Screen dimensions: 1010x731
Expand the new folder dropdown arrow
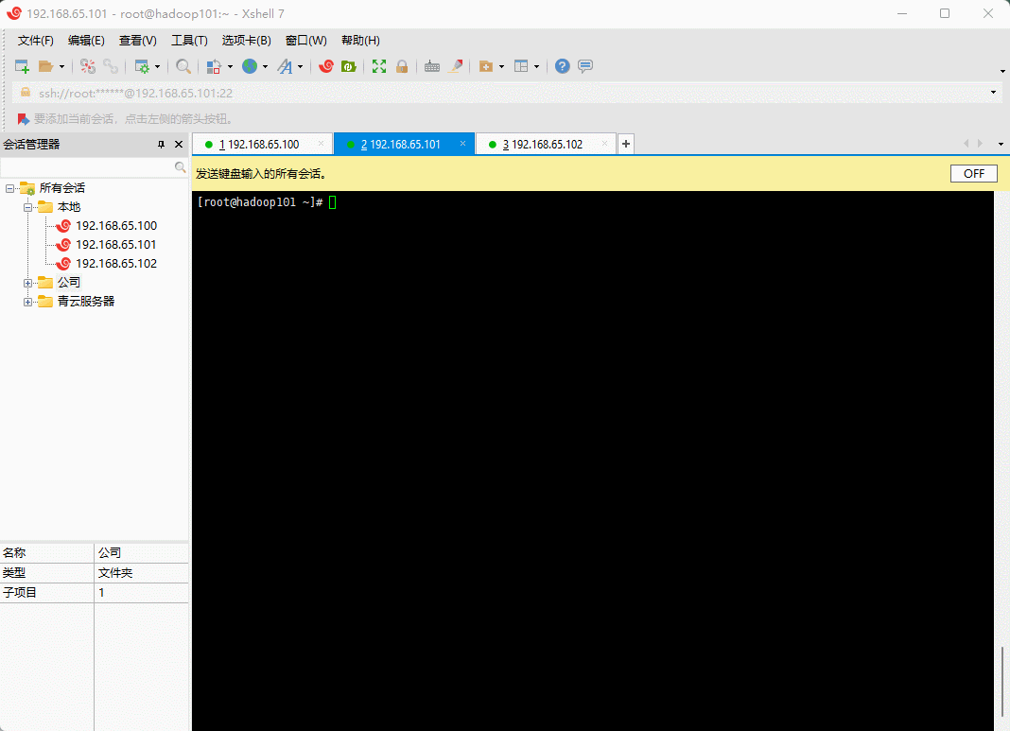pos(502,66)
